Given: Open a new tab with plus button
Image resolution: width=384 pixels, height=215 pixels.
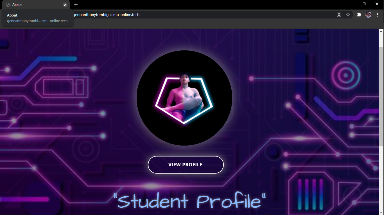Looking at the screenshot, I should tap(76, 5).
